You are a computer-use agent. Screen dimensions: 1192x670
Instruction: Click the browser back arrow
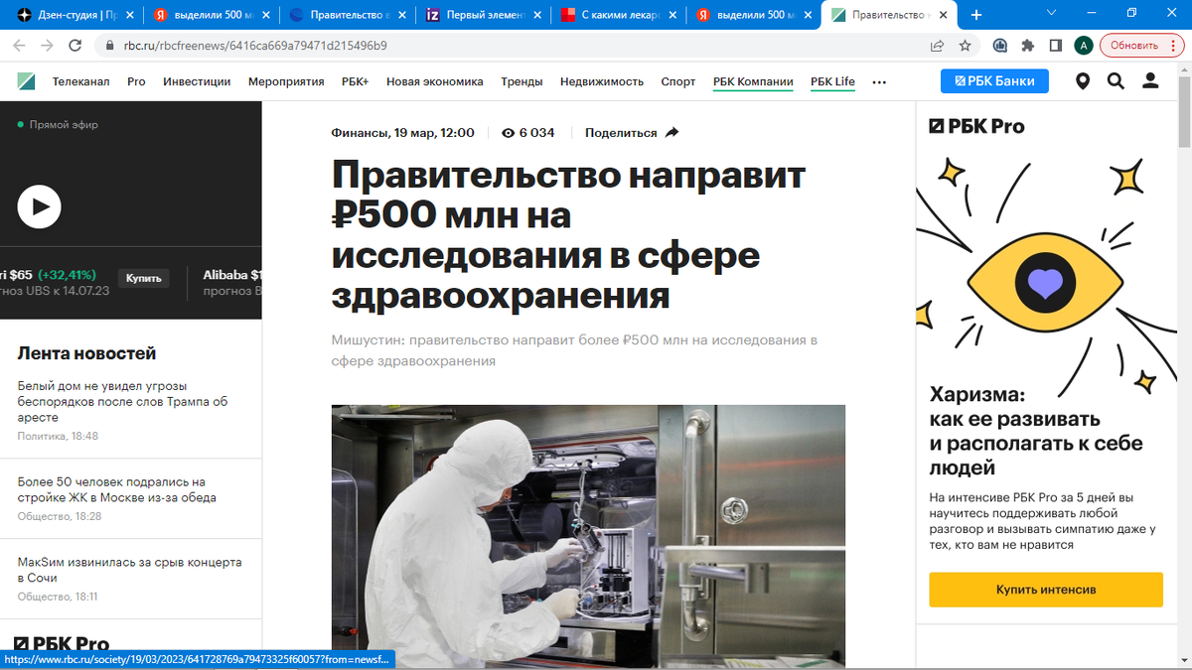[x=19, y=46]
